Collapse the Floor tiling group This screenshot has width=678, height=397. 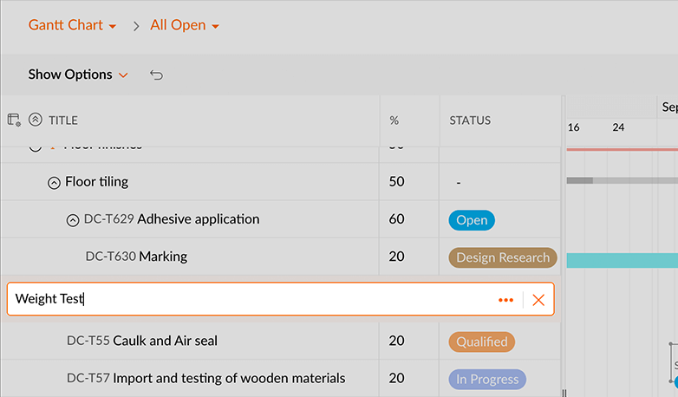click(x=54, y=183)
